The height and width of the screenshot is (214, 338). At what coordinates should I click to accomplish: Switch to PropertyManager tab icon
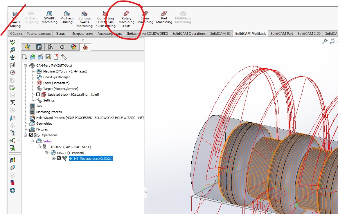[39, 47]
